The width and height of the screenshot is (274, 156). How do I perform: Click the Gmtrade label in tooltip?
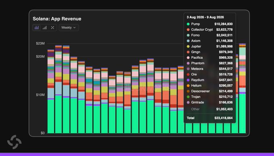[197, 102]
